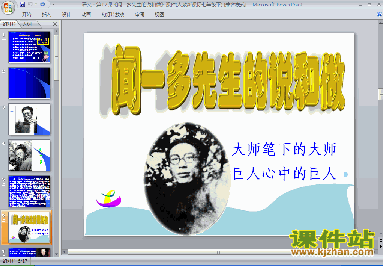Open the 动画 ribbon tab
Image resolution: width=383 pixels, height=266 pixels.
pyautogui.click(x=86, y=14)
